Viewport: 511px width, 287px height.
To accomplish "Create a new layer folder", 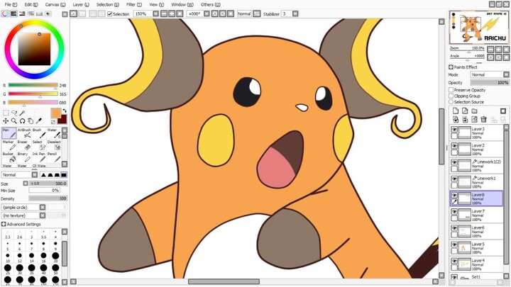I will (x=475, y=111).
